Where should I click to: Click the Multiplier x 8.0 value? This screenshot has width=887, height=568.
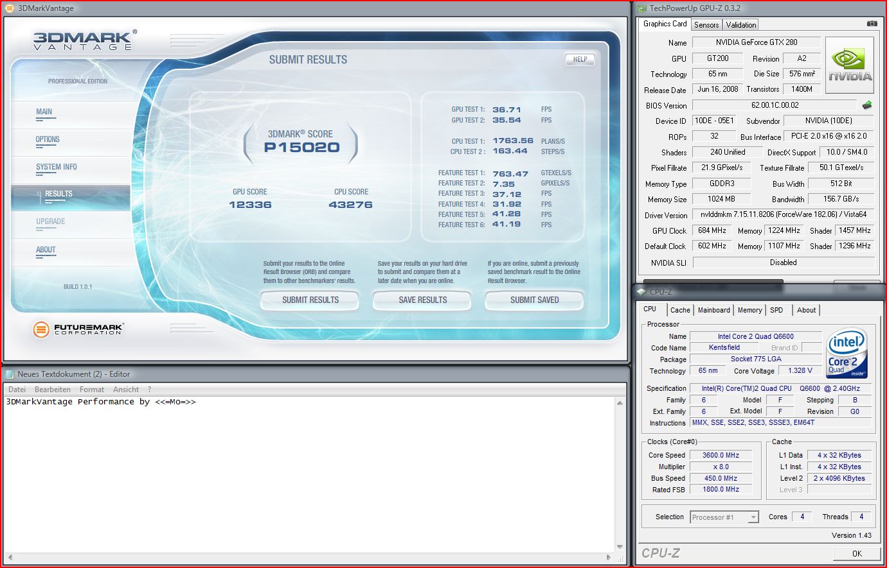point(721,467)
